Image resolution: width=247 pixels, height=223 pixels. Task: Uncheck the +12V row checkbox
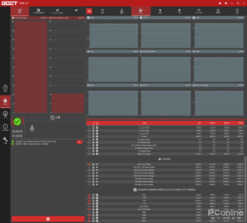coord(89,201)
